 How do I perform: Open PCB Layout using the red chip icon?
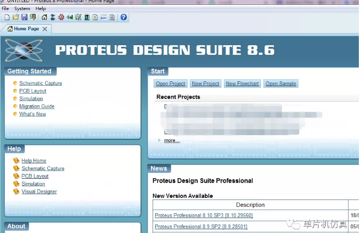(61, 18)
